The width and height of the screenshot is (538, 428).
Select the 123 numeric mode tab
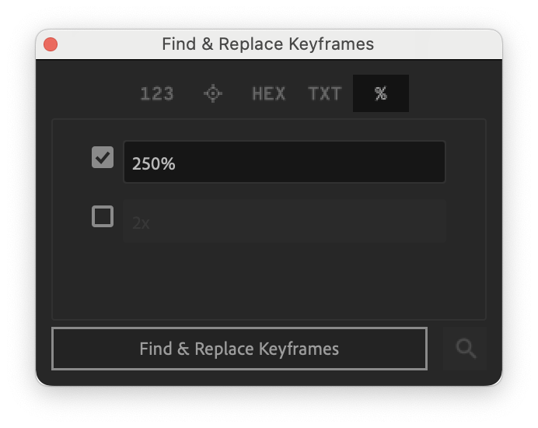pos(157,93)
